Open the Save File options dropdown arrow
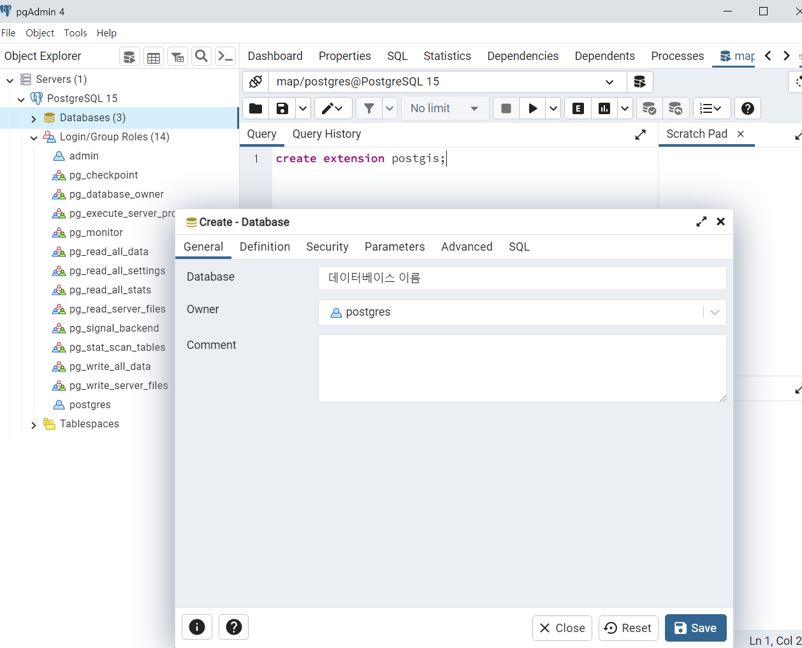 click(x=303, y=108)
